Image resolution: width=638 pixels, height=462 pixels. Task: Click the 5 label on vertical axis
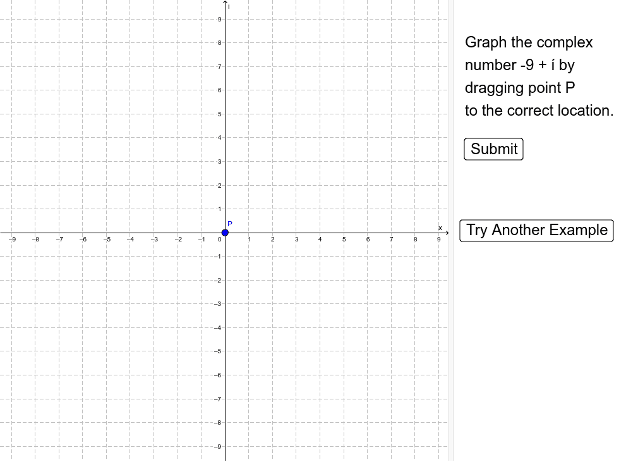(x=220, y=114)
